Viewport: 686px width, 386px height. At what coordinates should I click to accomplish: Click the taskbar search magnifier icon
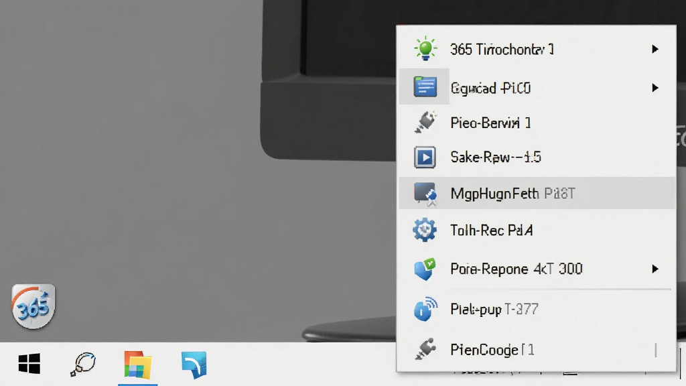click(x=82, y=364)
